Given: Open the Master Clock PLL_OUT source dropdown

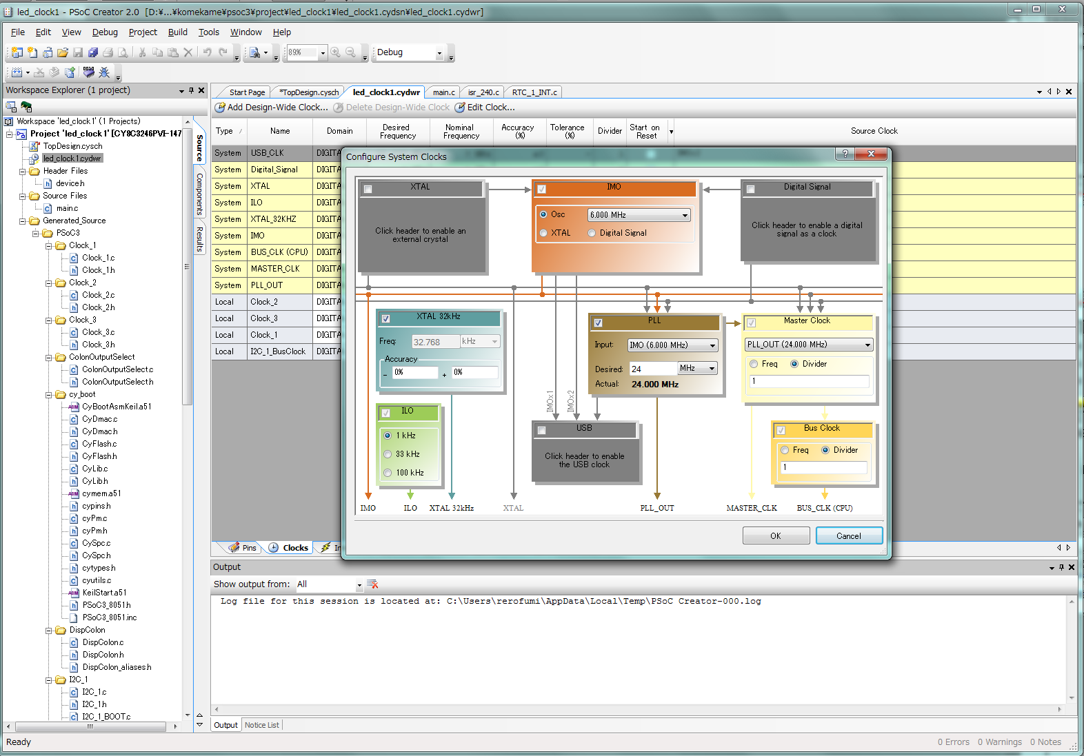Looking at the screenshot, I should [809, 345].
